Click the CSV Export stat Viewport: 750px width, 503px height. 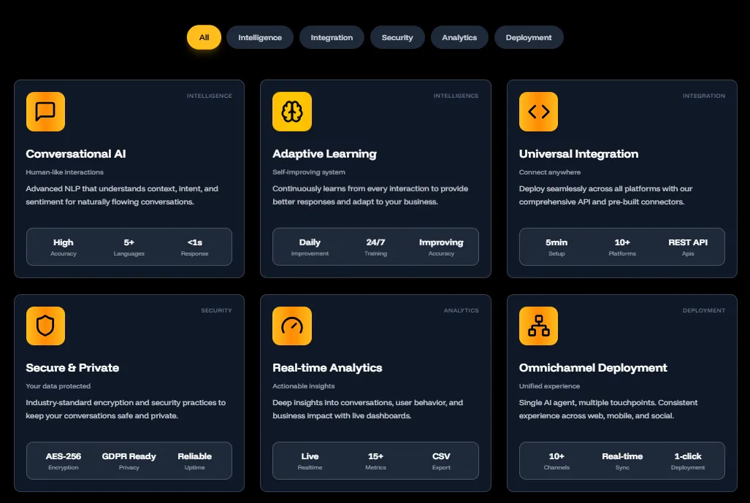click(x=441, y=460)
